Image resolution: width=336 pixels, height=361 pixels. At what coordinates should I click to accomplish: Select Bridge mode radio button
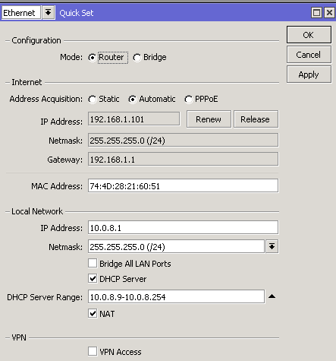[x=137, y=58]
